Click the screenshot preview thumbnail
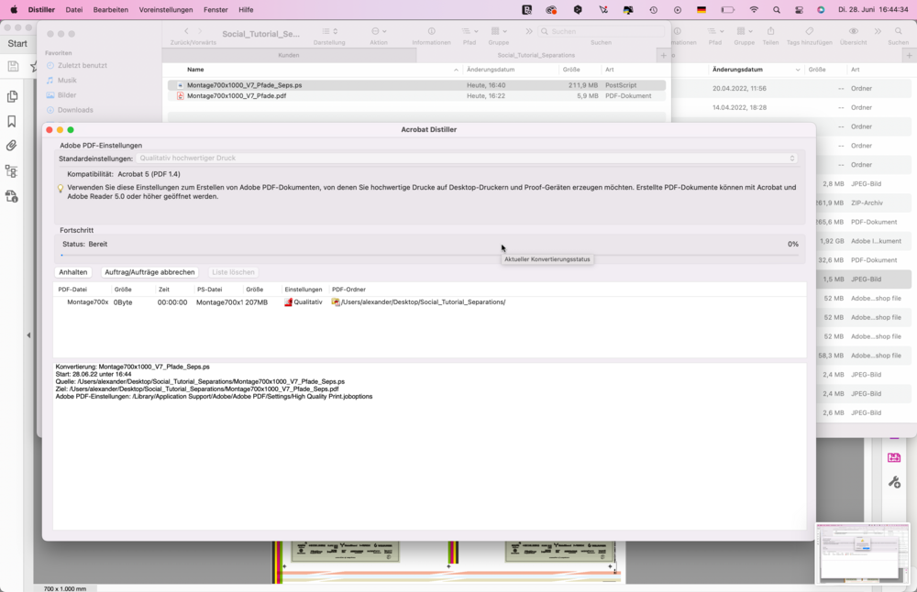 click(862, 553)
